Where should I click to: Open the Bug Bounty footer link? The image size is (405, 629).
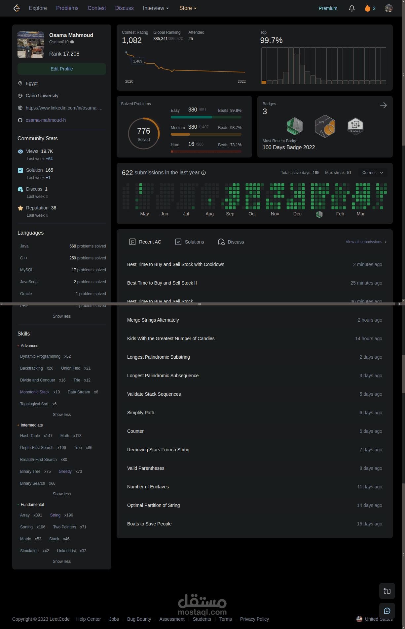click(139, 619)
